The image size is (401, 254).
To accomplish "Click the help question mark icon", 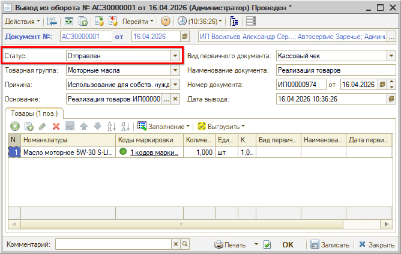I will (x=165, y=21).
